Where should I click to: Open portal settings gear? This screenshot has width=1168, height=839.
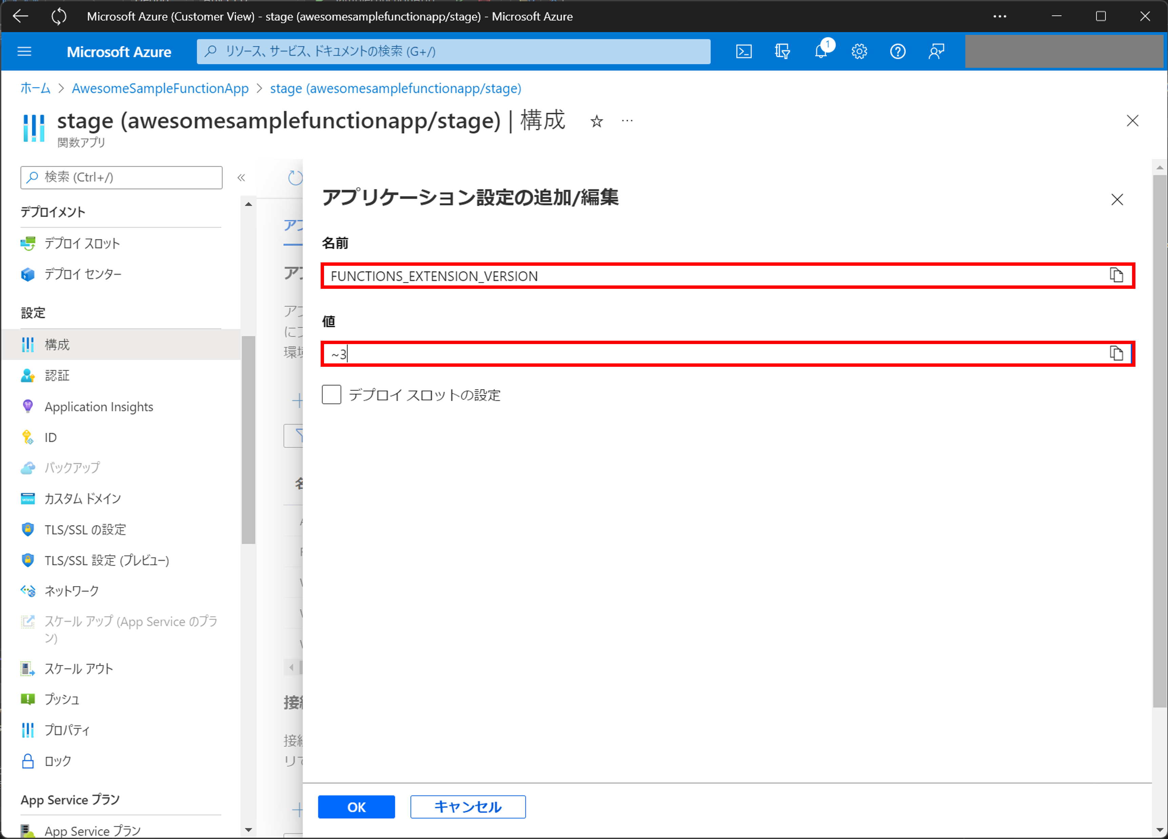(859, 51)
